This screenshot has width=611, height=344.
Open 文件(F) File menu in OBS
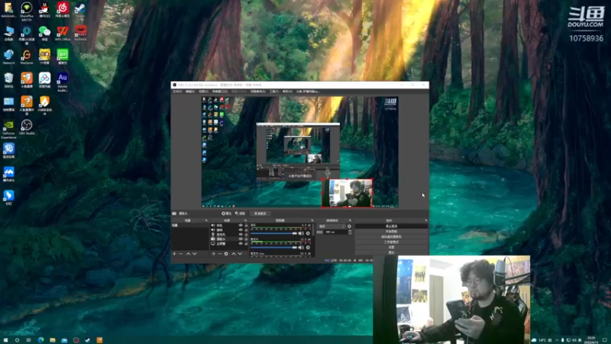[177, 92]
